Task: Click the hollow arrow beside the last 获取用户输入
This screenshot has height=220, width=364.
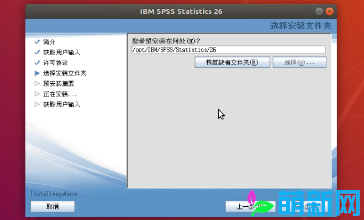Action: click(37, 104)
